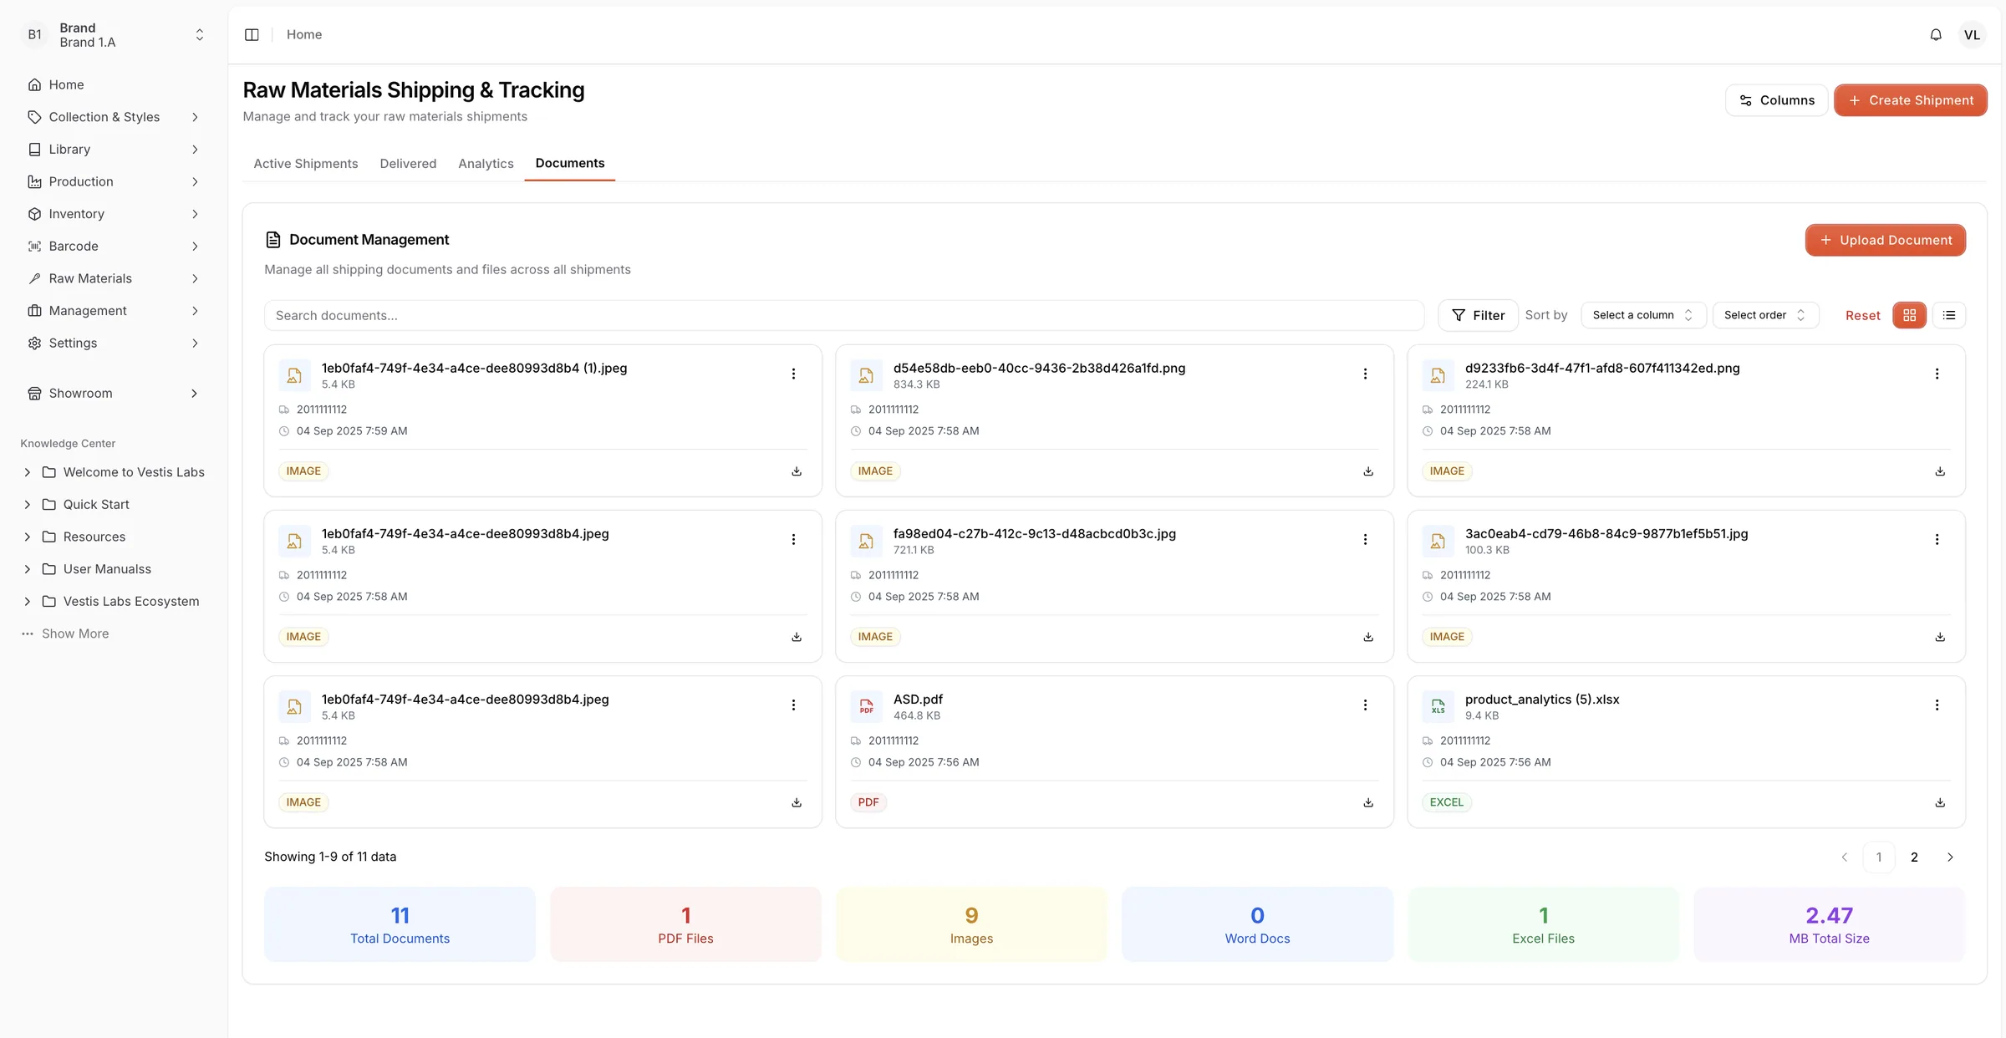The width and height of the screenshot is (2006, 1038).
Task: Click Show More in Knowledge Center
Action: pos(75,633)
